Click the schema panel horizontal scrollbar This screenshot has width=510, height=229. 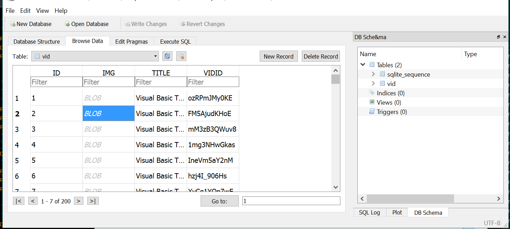tap(410, 199)
